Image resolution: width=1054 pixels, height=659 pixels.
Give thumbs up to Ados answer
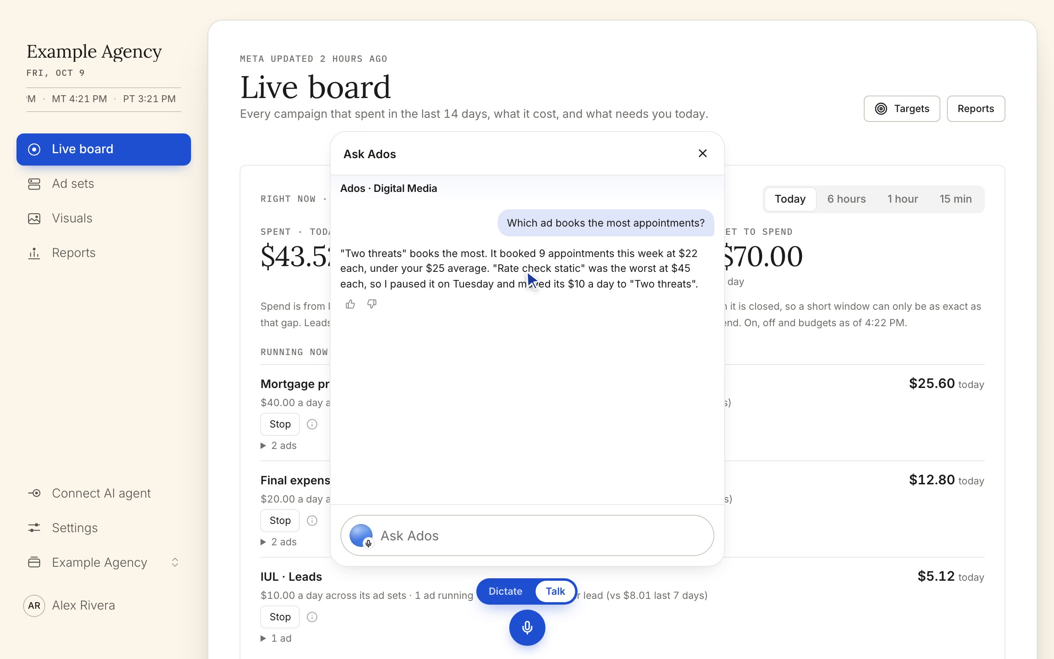pyautogui.click(x=350, y=304)
